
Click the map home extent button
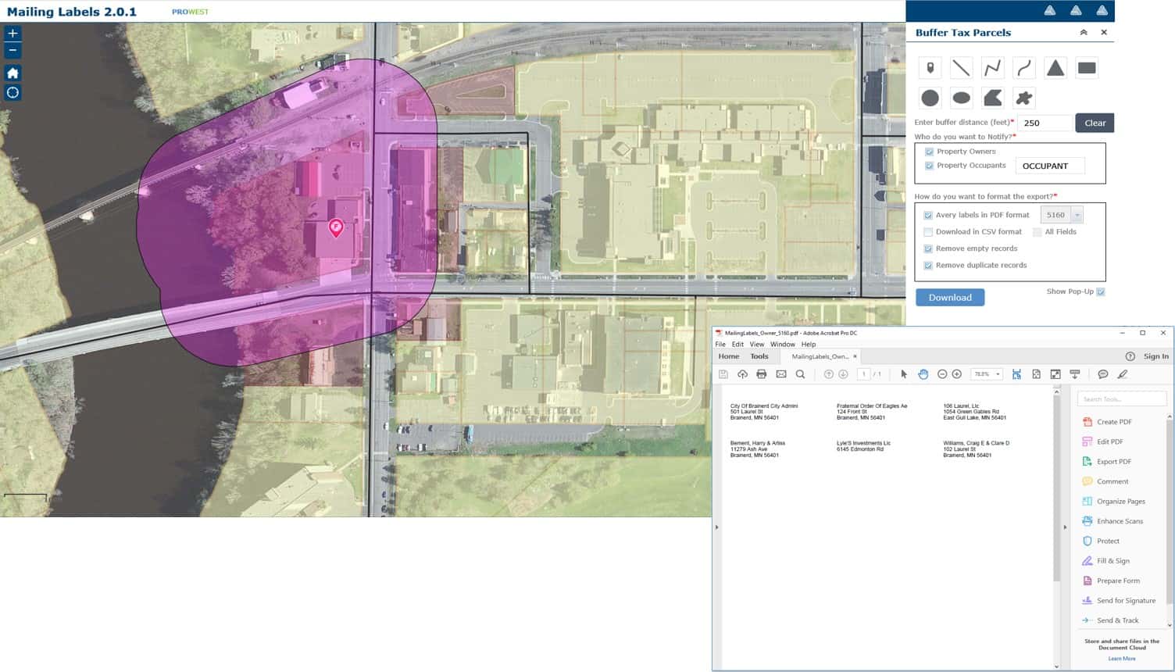point(12,73)
